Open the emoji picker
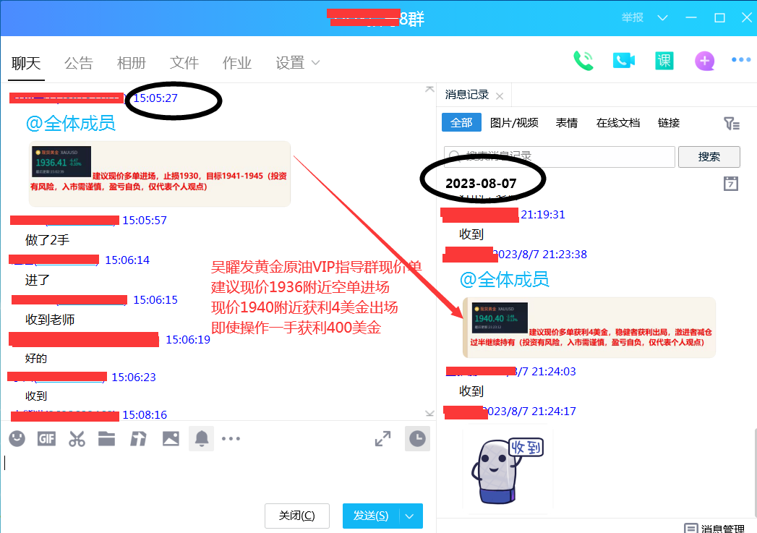 tap(17, 438)
